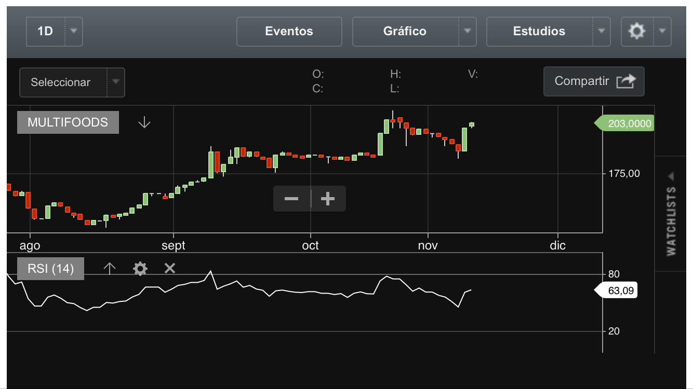Click the 203,0000 current price tag
The height and width of the screenshot is (389, 693).
[626, 124]
